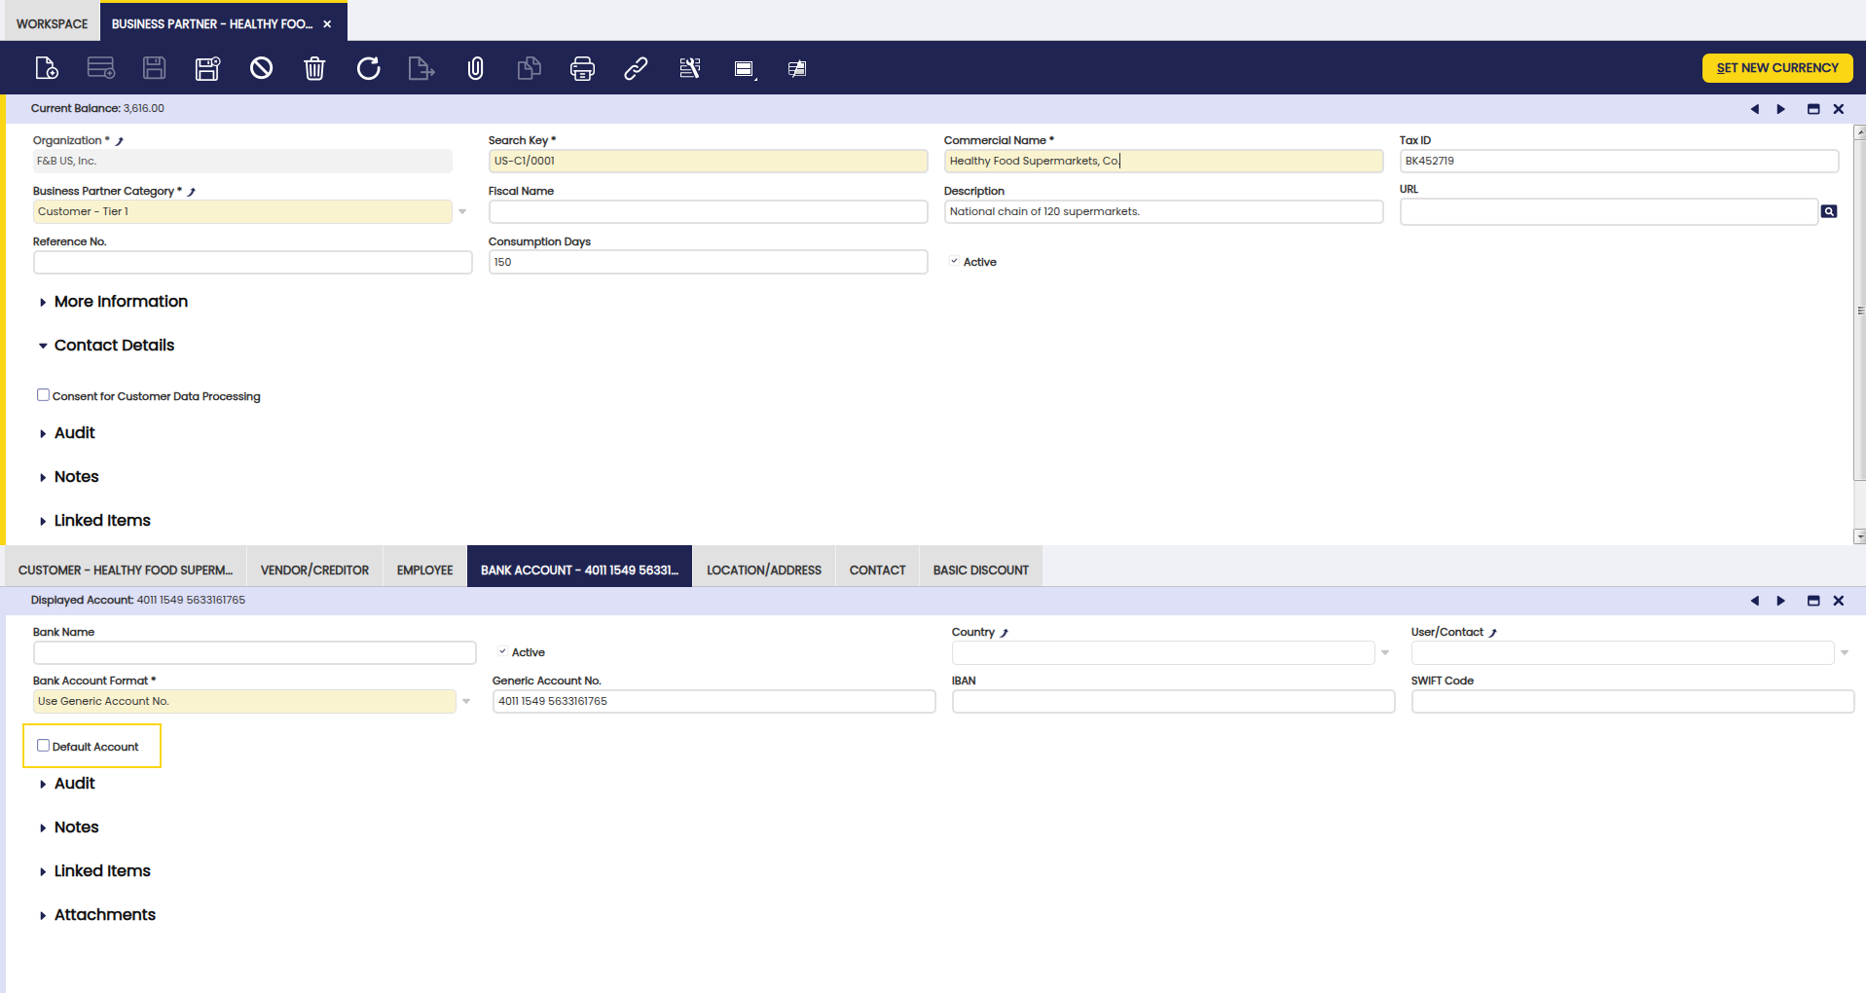1866x994 pixels.
Task: Refresh the record with the circular arrow icon
Action: point(368,68)
